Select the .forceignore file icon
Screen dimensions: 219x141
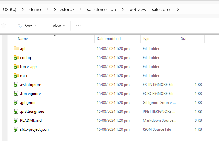point(16,94)
